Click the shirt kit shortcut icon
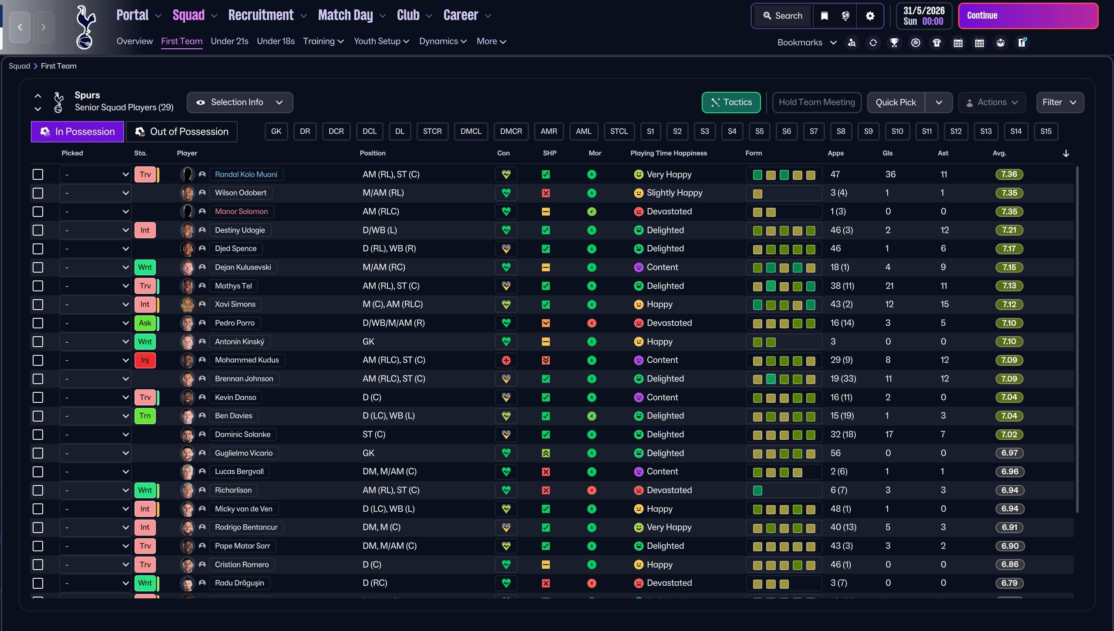1114x631 pixels. tap(936, 43)
